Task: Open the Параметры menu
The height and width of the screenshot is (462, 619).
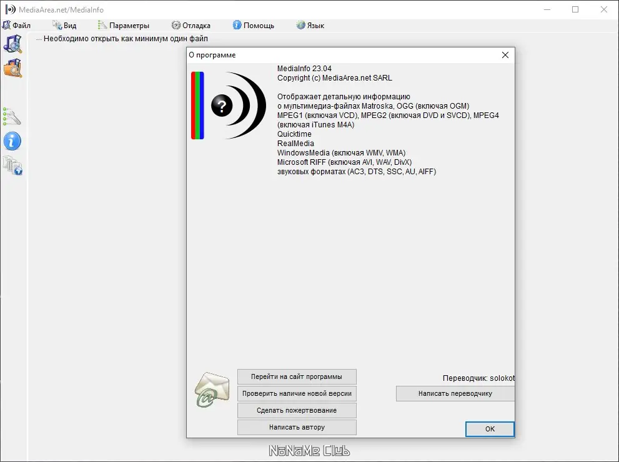Action: click(124, 25)
